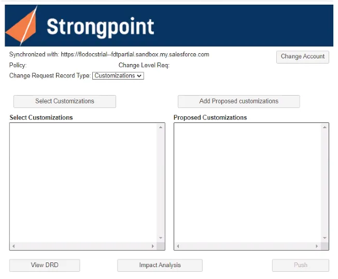The height and width of the screenshot is (279, 338).
Task: Click down arrow in Proposed Customizations list scrollbar
Action: (325, 238)
